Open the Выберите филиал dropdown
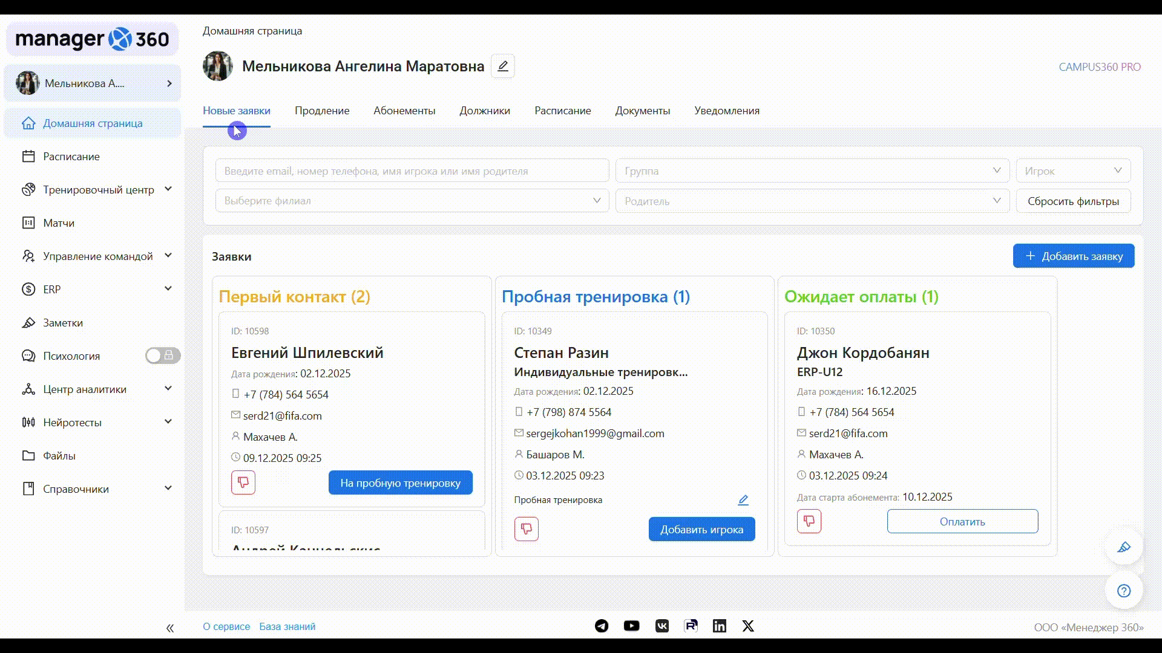Image resolution: width=1162 pixels, height=653 pixels. [x=412, y=201]
